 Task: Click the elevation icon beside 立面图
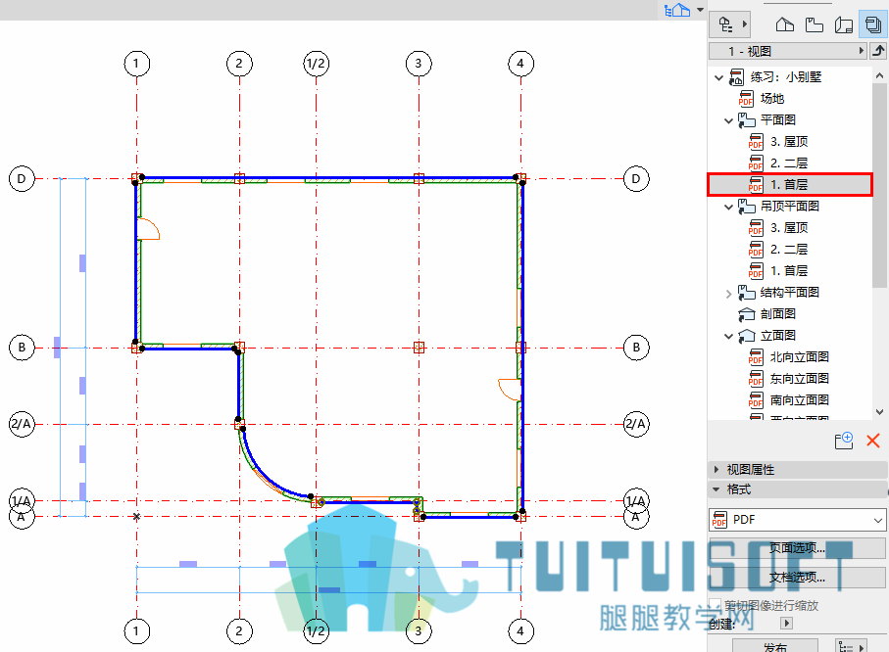746,336
